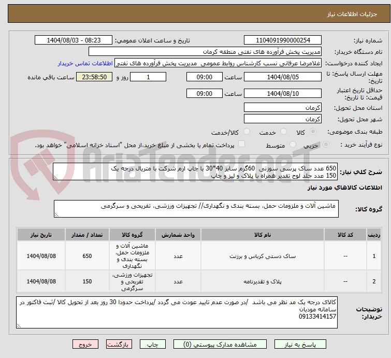The height and width of the screenshot is (358, 391).
Task: Click phone number 09133414157 in buyer notes
Action: 317,317
